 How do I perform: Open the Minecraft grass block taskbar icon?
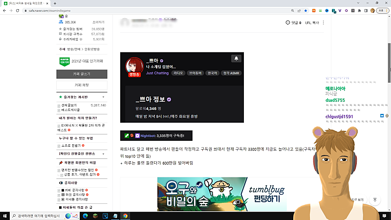[x=95, y=216]
